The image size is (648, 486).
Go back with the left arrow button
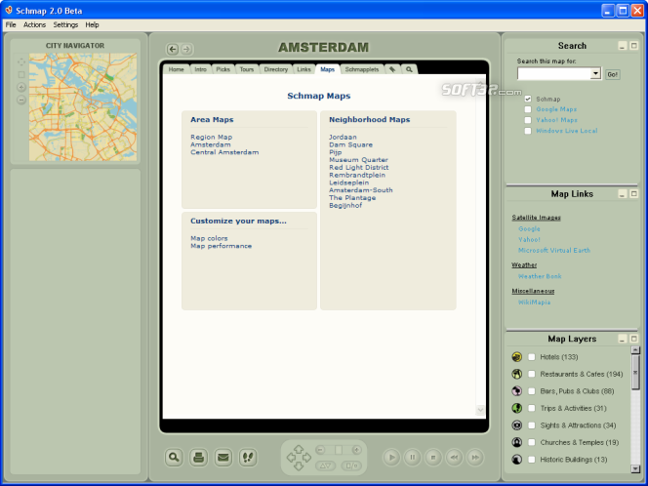click(173, 49)
